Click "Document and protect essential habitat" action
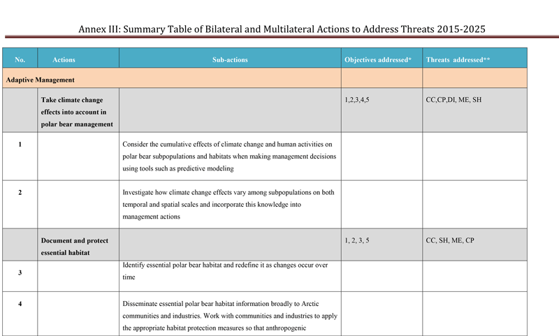 pos(75,247)
